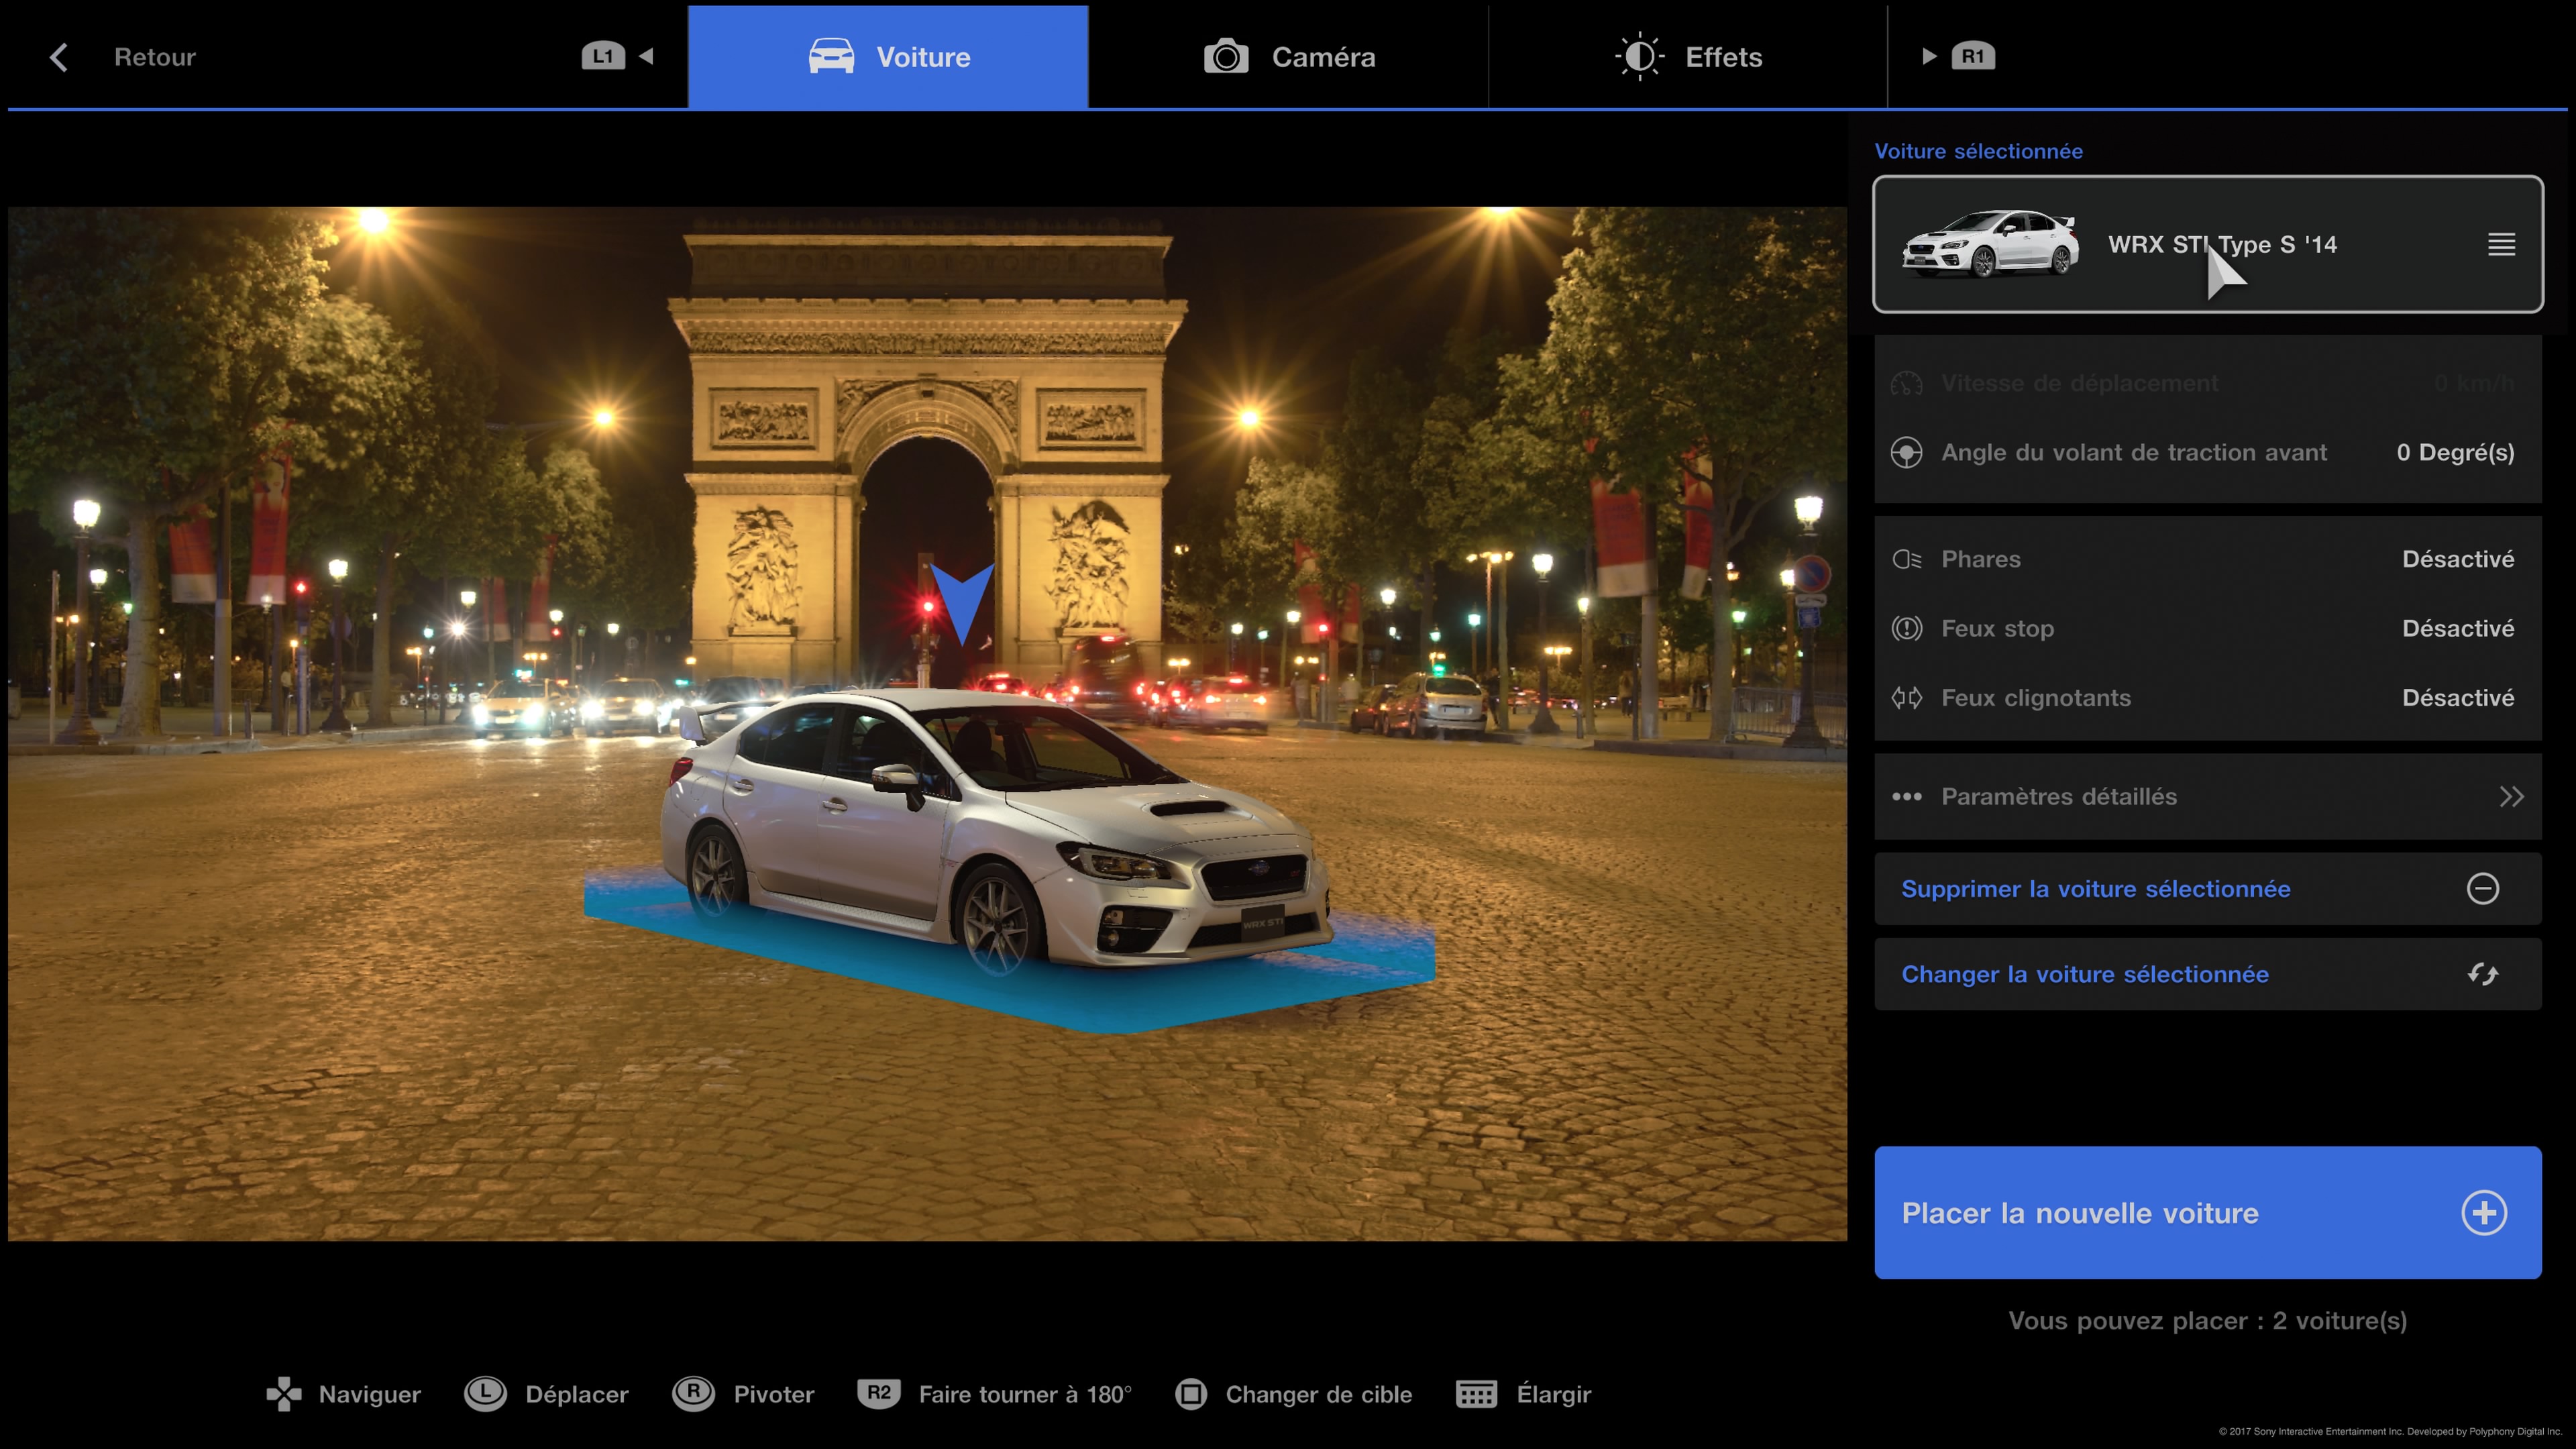Expand Paramètres détaillés
This screenshot has width=2576, height=1449.
coord(2208,796)
